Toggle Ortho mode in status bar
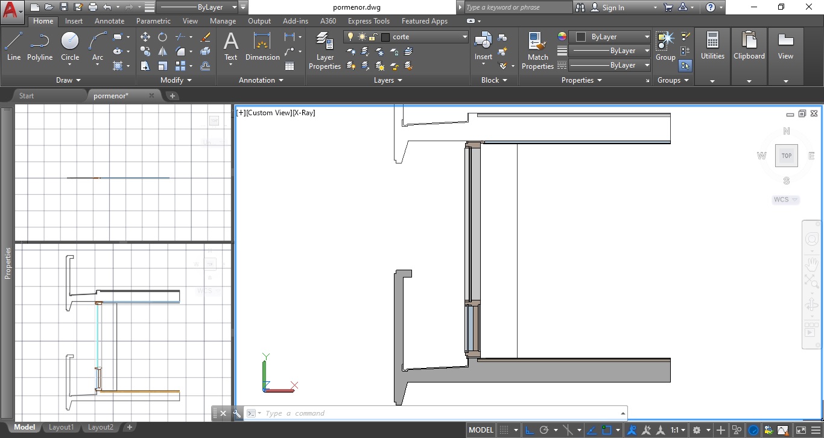The width and height of the screenshot is (824, 438). click(x=529, y=430)
